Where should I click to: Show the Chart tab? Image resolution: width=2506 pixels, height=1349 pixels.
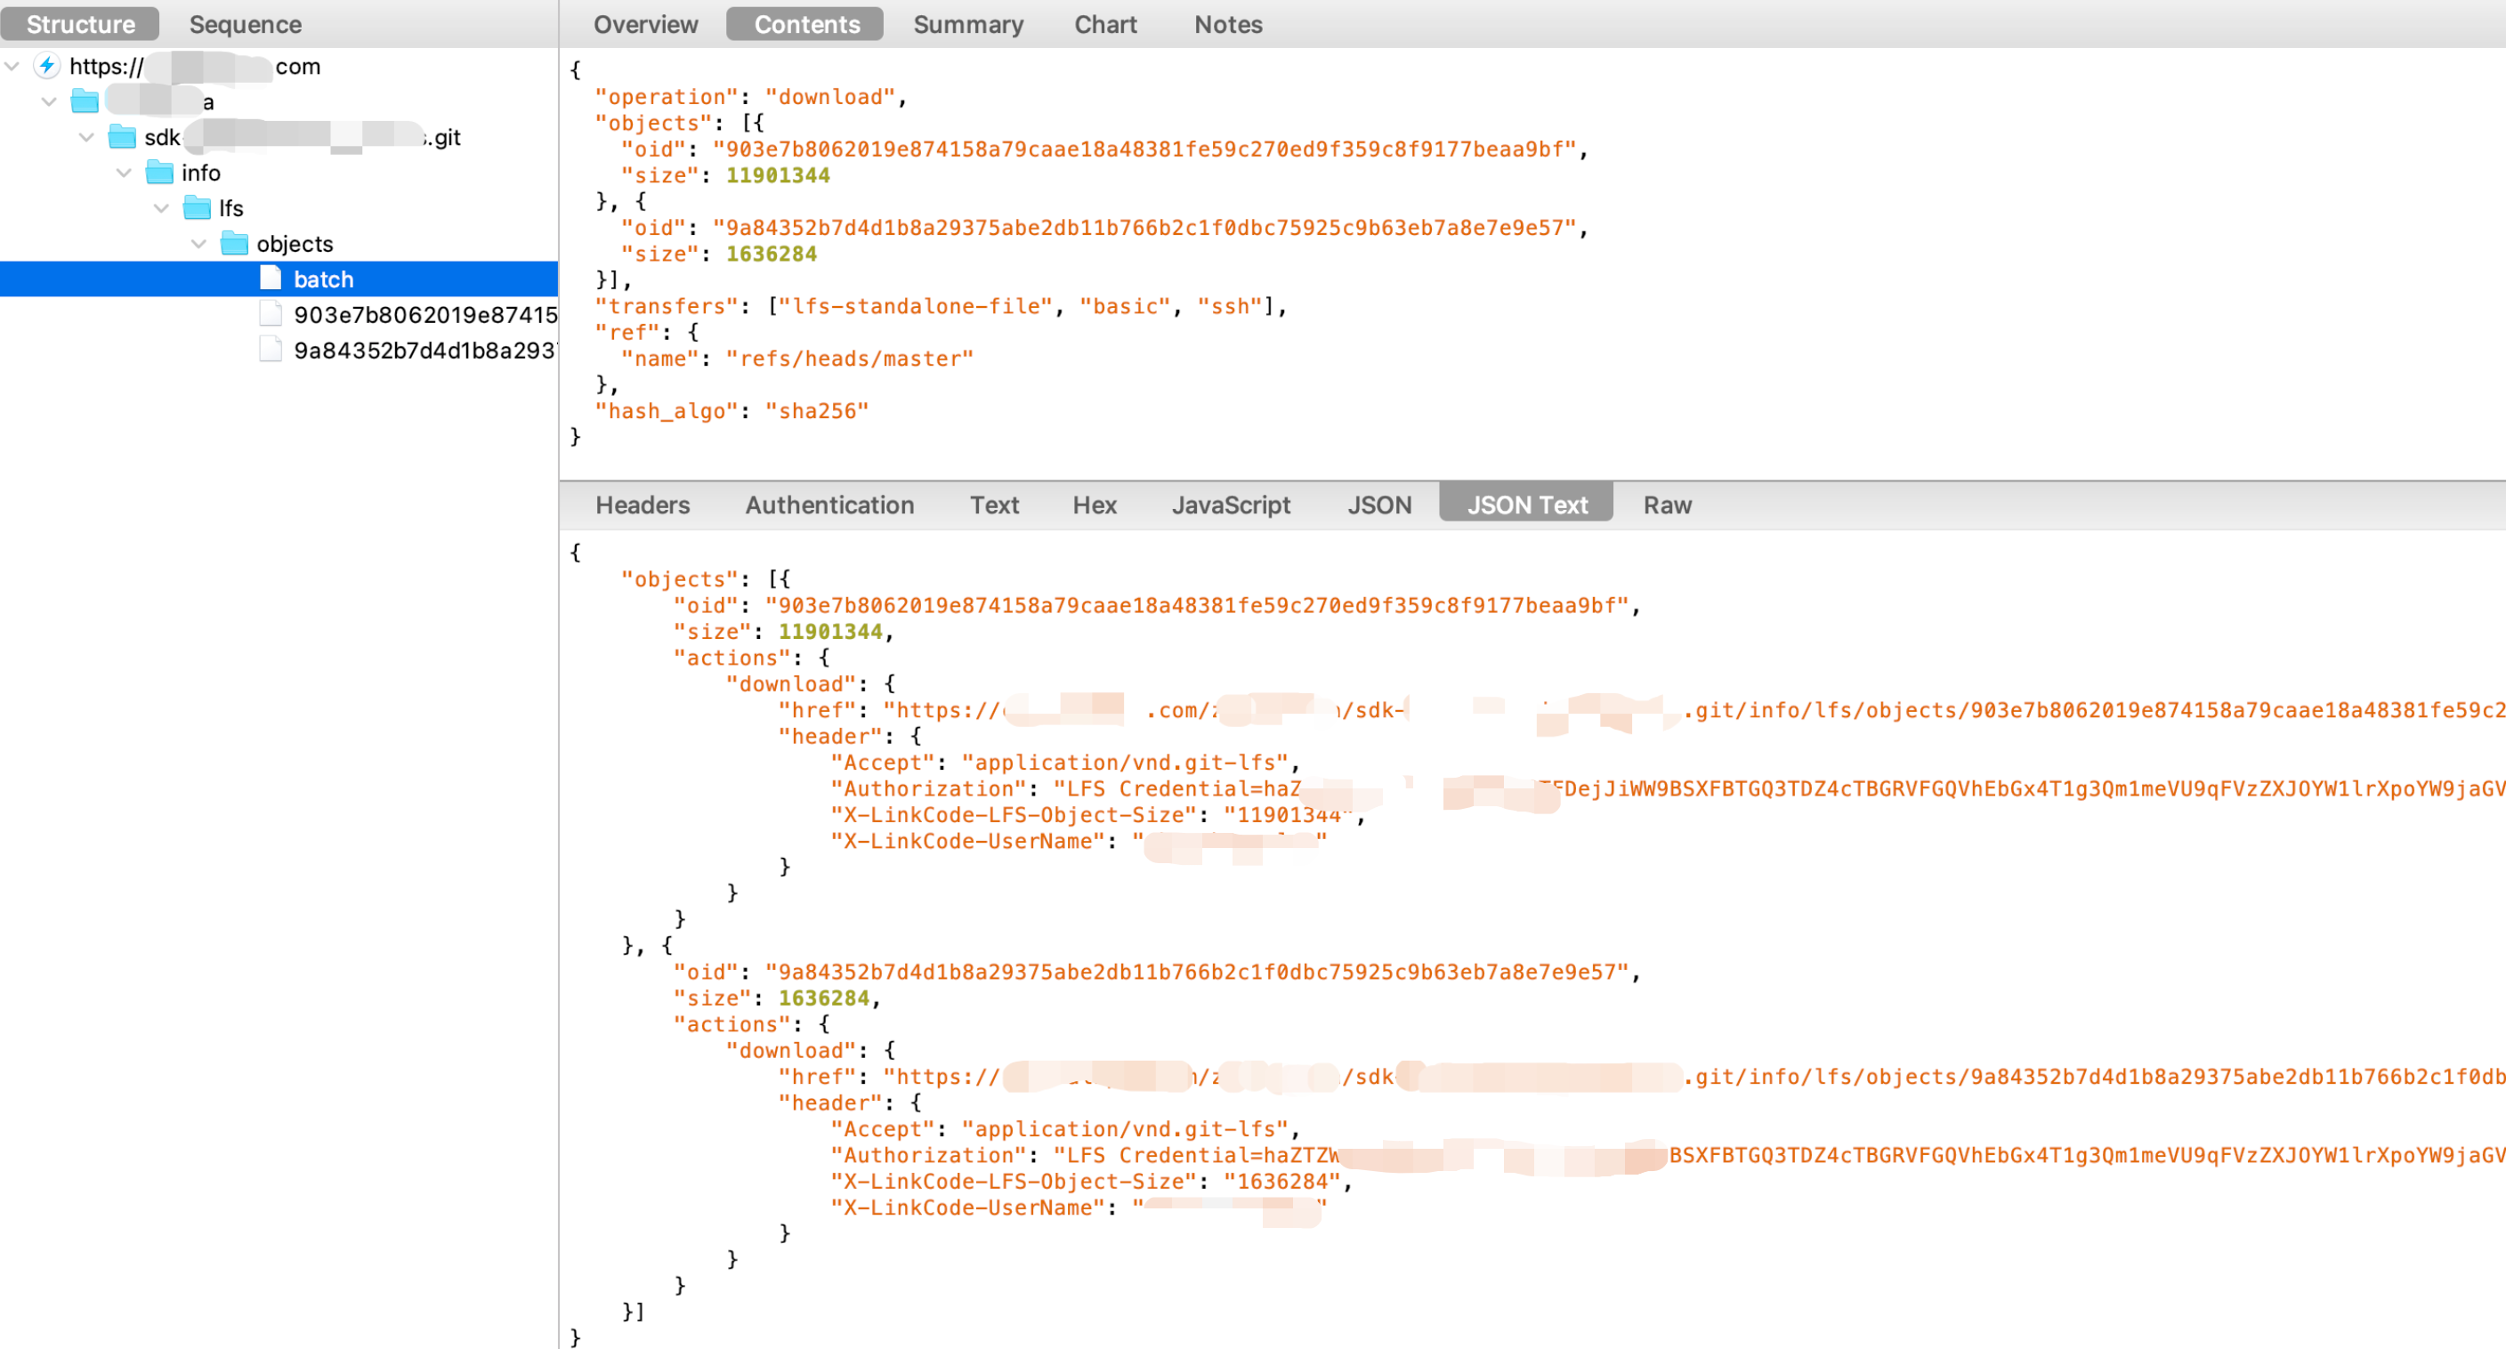point(1104,24)
